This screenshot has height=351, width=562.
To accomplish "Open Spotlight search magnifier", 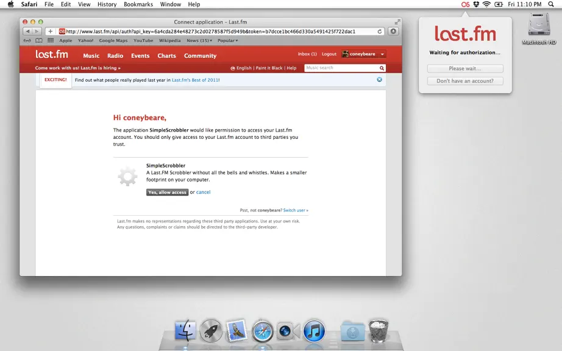I will pos(551,4).
